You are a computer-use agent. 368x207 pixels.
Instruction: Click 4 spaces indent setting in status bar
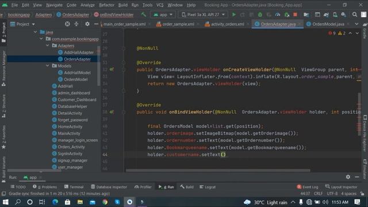pos(348,194)
